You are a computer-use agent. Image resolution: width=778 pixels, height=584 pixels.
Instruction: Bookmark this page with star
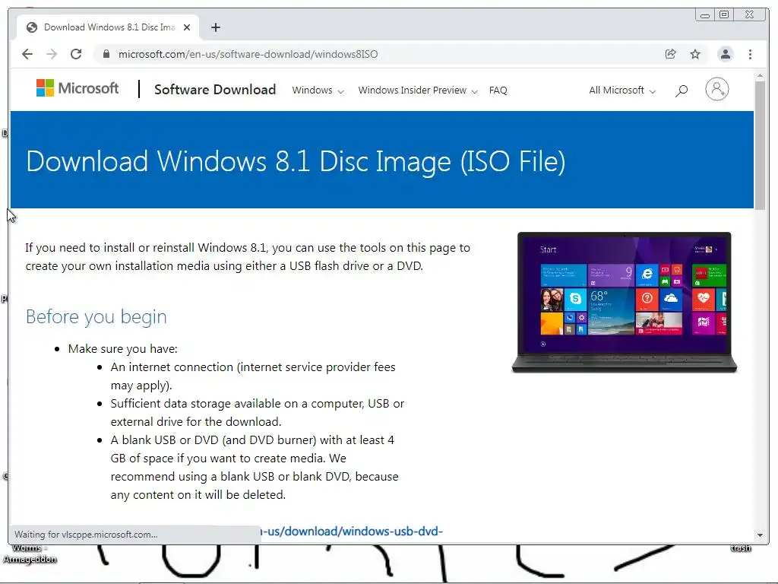(695, 54)
